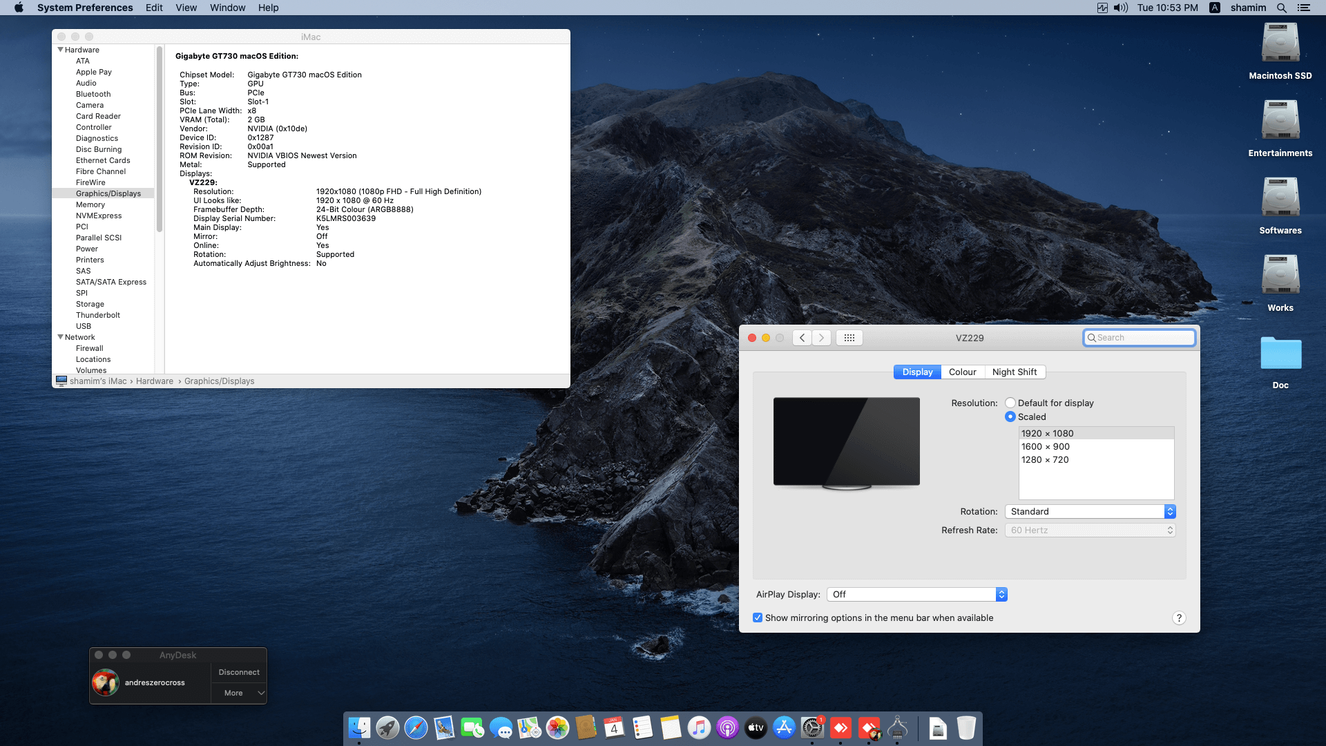The width and height of the screenshot is (1326, 746).
Task: Open Finder from the Dock
Action: pyautogui.click(x=359, y=728)
